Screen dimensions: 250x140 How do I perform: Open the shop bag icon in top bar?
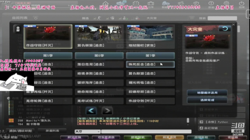[136, 3]
